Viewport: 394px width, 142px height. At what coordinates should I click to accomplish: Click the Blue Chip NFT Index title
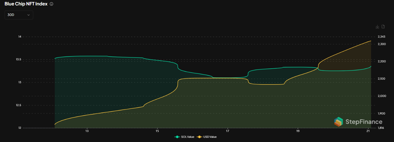pyautogui.click(x=26, y=4)
